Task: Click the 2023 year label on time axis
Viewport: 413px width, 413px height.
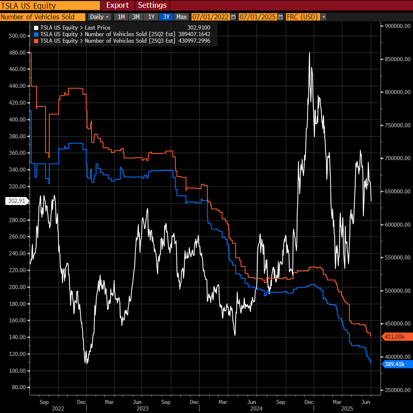Action: click(142, 408)
